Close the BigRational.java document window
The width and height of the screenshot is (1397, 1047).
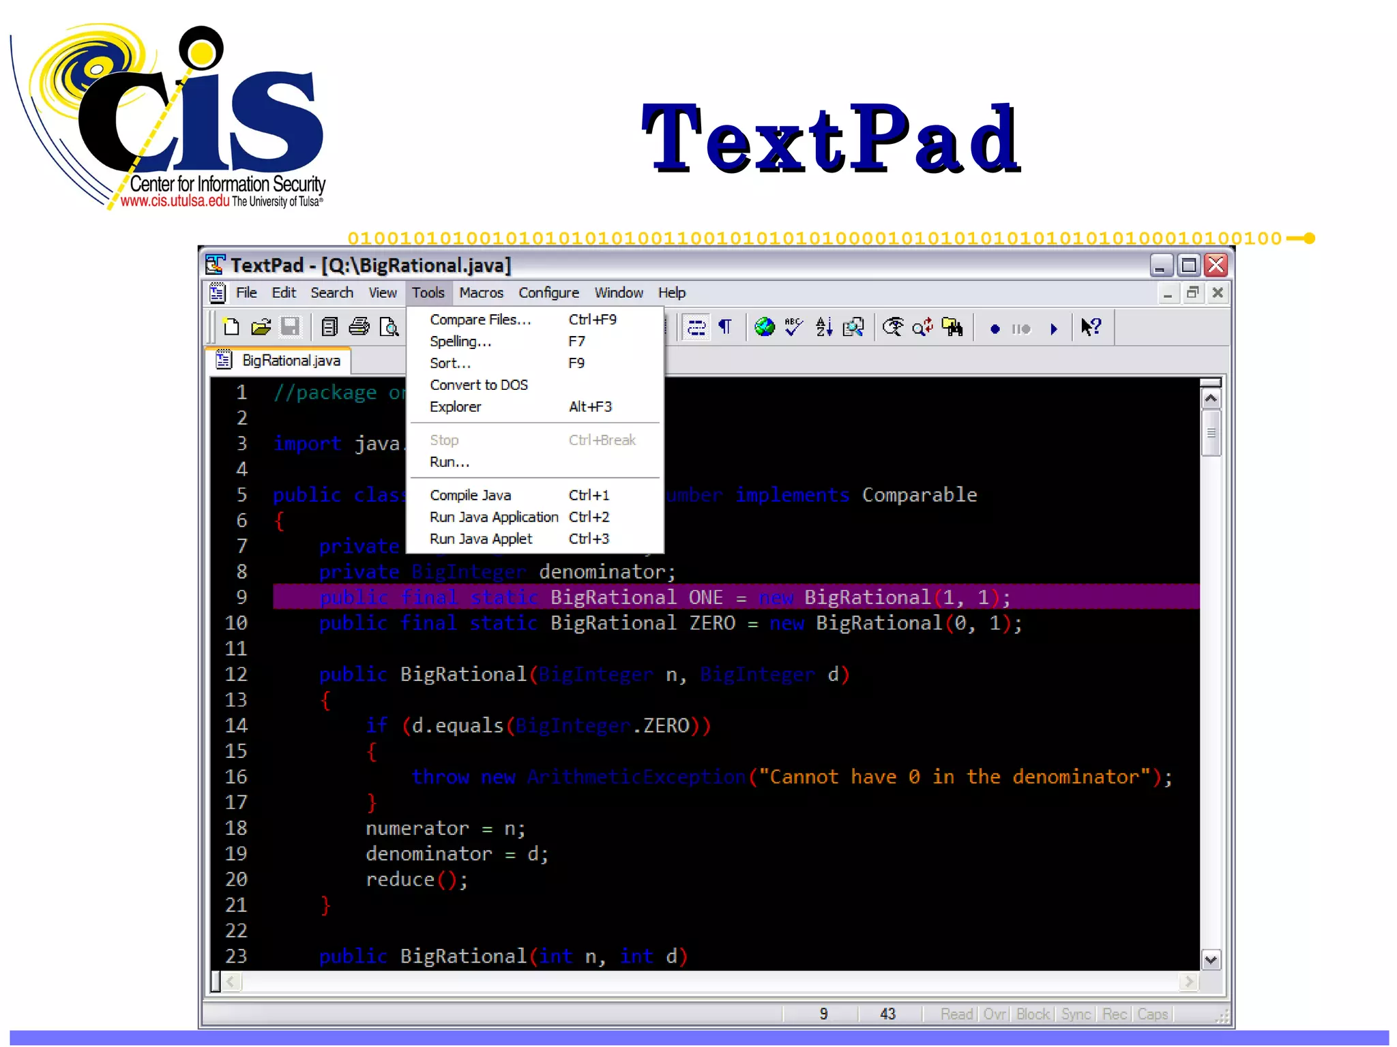coord(1217,293)
